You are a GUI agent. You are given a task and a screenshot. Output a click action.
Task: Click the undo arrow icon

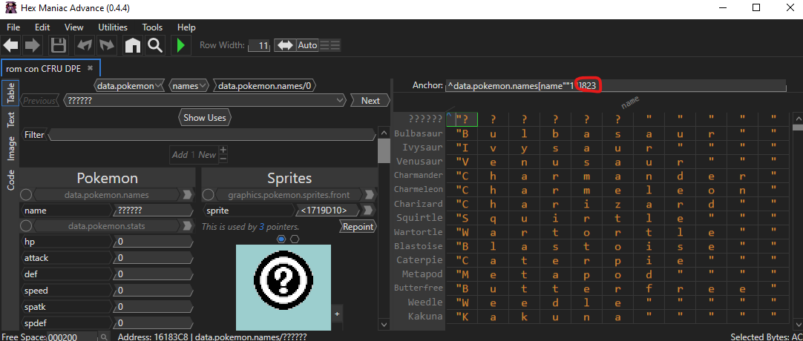(84, 46)
